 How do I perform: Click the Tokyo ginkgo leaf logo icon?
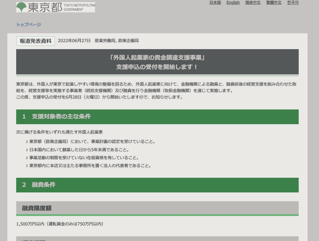pyautogui.click(x=21, y=7)
